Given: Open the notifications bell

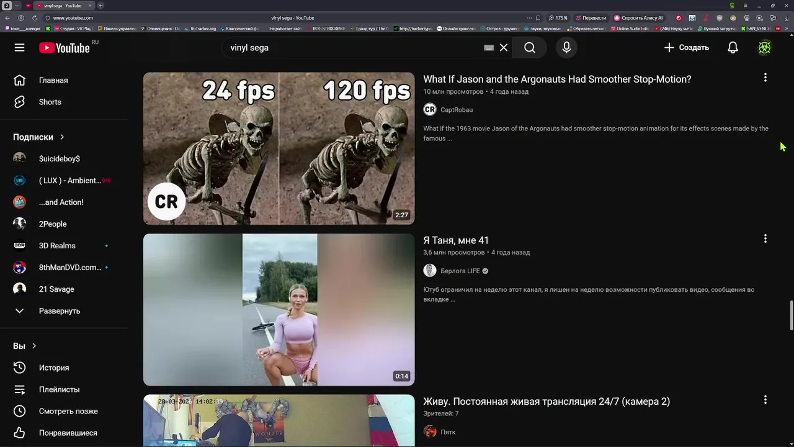Looking at the screenshot, I should coord(733,48).
